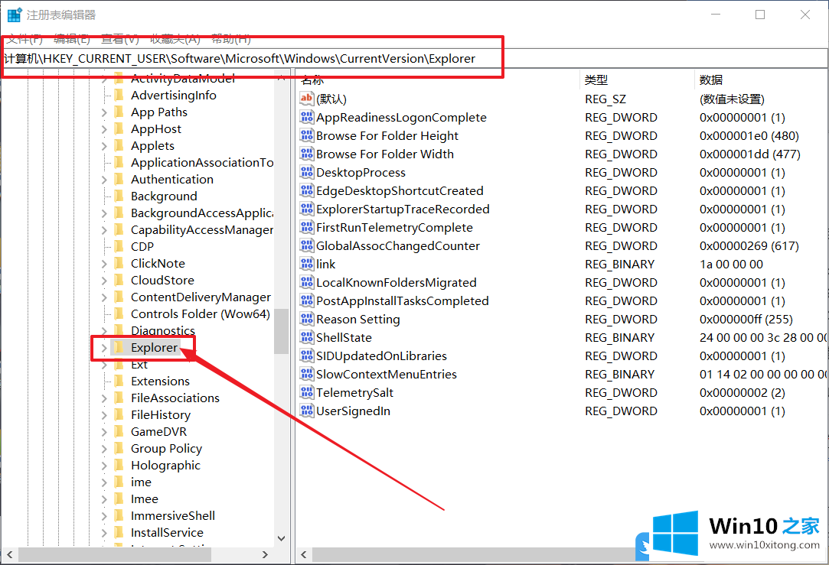The height and width of the screenshot is (565, 829).
Task: Click the Registry Editor app icon in title bar
Action: tap(15, 15)
